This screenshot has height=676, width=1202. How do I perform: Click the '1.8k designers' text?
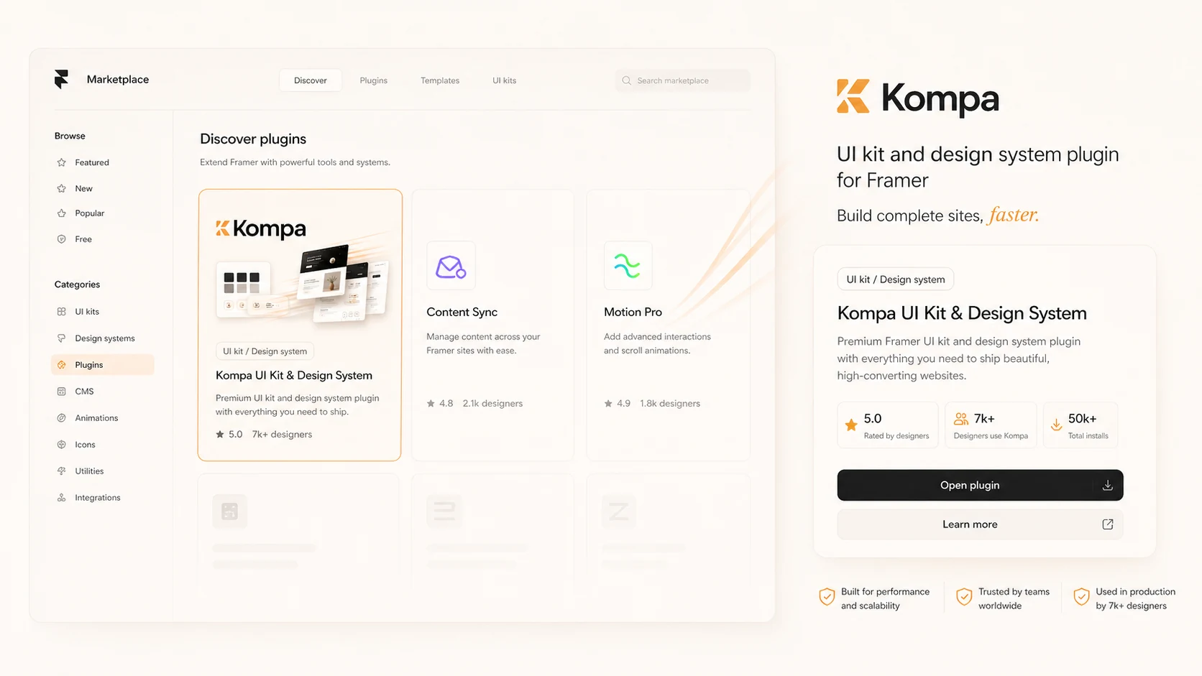pyautogui.click(x=670, y=404)
